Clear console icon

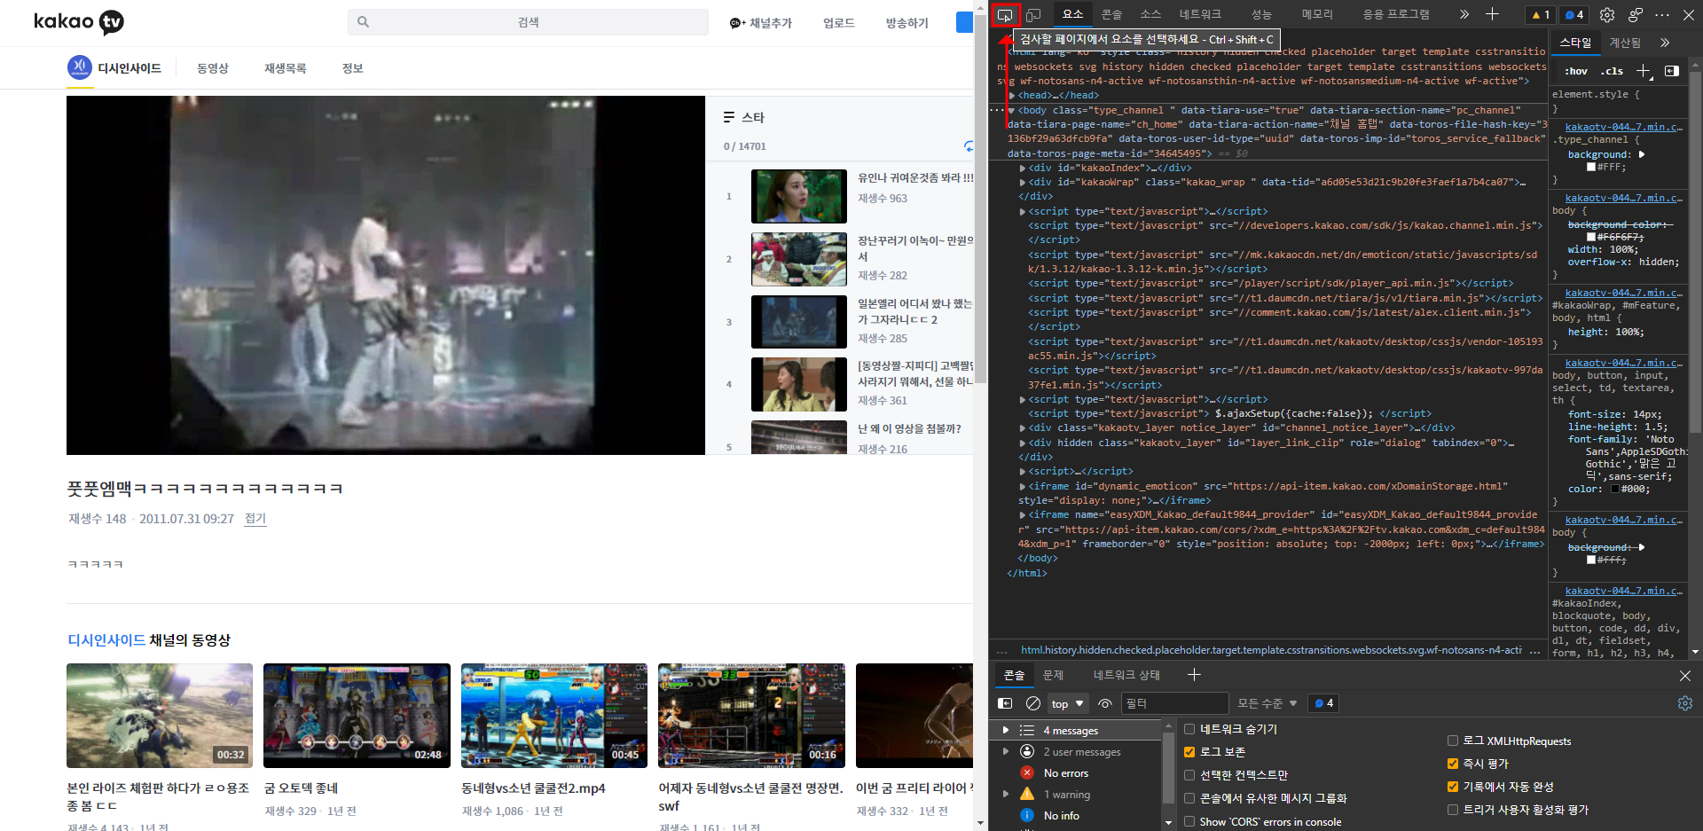point(1033,703)
